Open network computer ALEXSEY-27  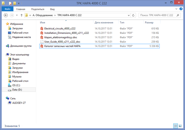coord(19,103)
